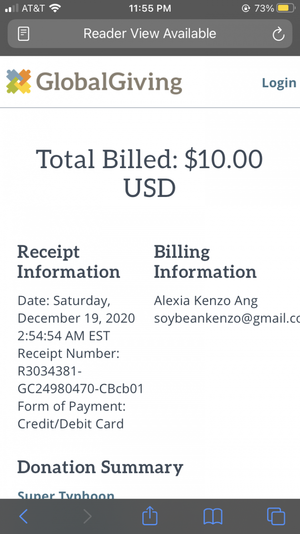This screenshot has height=534, width=300.
Task: Tap the Billing Information heading
Action: (x=205, y=262)
